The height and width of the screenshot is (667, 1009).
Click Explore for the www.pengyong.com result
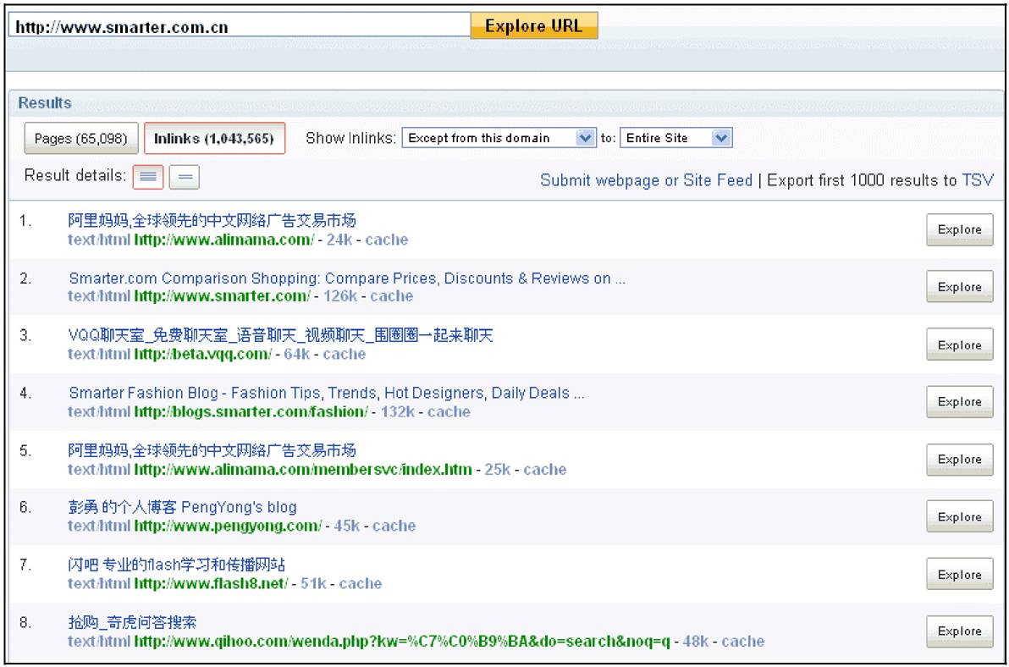[959, 516]
